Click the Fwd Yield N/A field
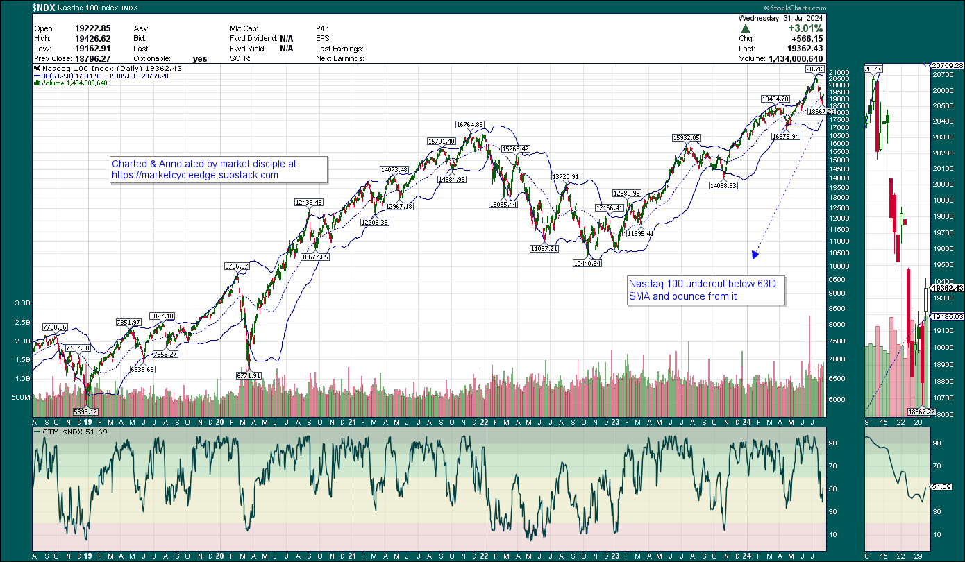 coord(286,49)
